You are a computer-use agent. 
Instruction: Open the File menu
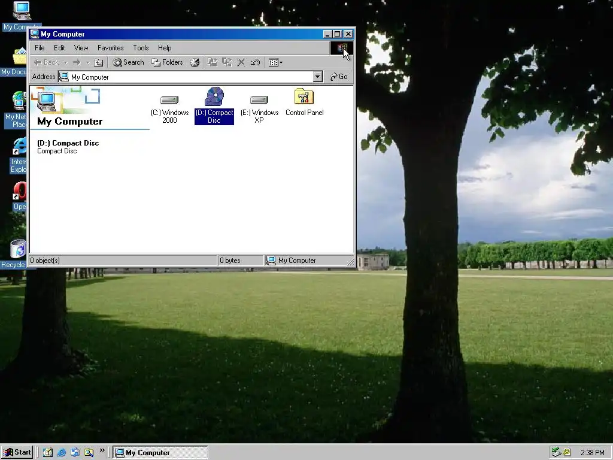(x=40, y=48)
